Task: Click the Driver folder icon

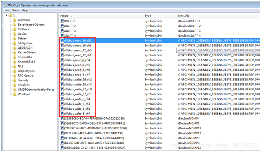Action: click(15, 39)
